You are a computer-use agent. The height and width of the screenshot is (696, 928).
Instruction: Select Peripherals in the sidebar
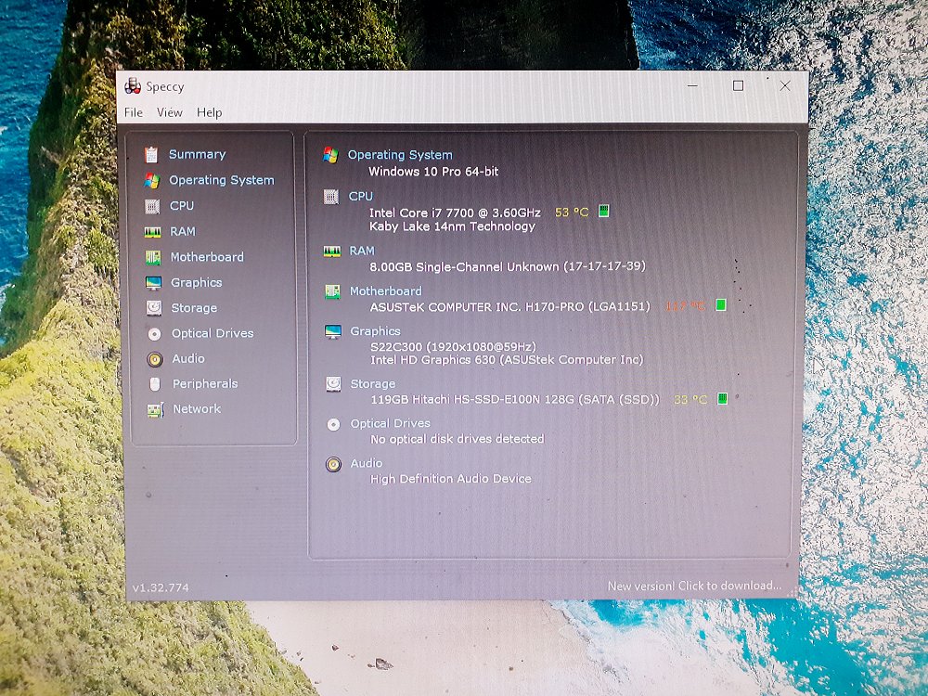[x=205, y=383]
